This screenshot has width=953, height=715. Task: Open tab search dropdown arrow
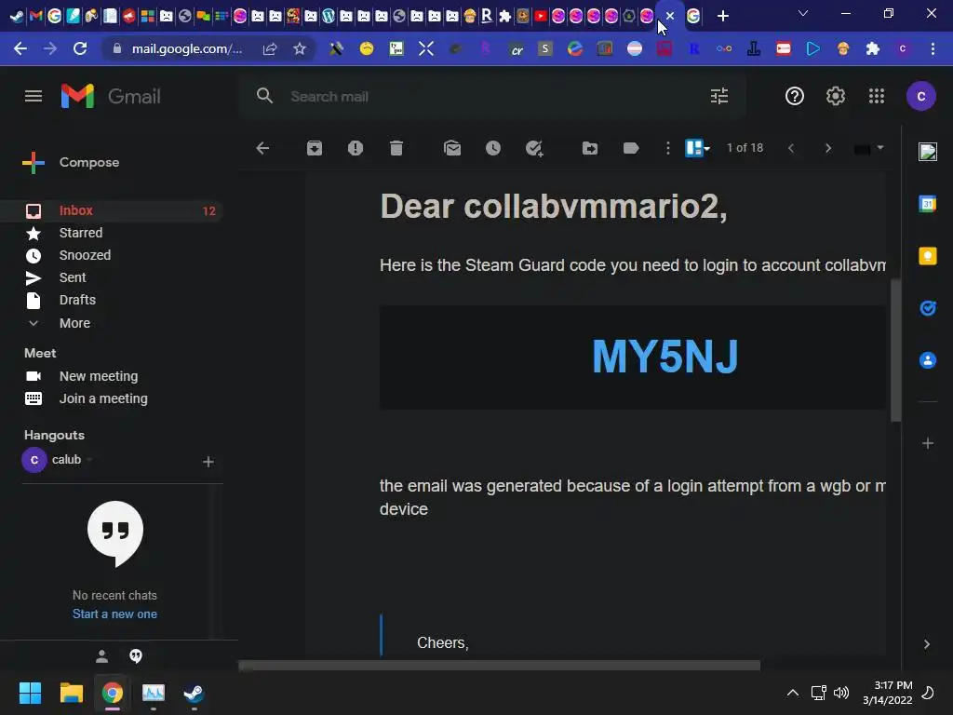[x=803, y=13]
